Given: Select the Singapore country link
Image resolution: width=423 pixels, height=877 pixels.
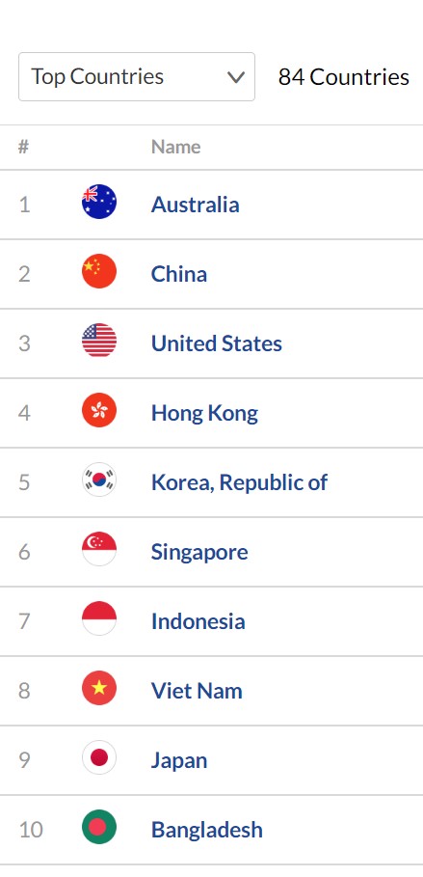Looking at the screenshot, I should (x=199, y=552).
